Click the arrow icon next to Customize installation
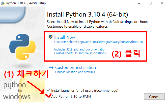Screen dimensions: 168x103 (x=51, y=68)
